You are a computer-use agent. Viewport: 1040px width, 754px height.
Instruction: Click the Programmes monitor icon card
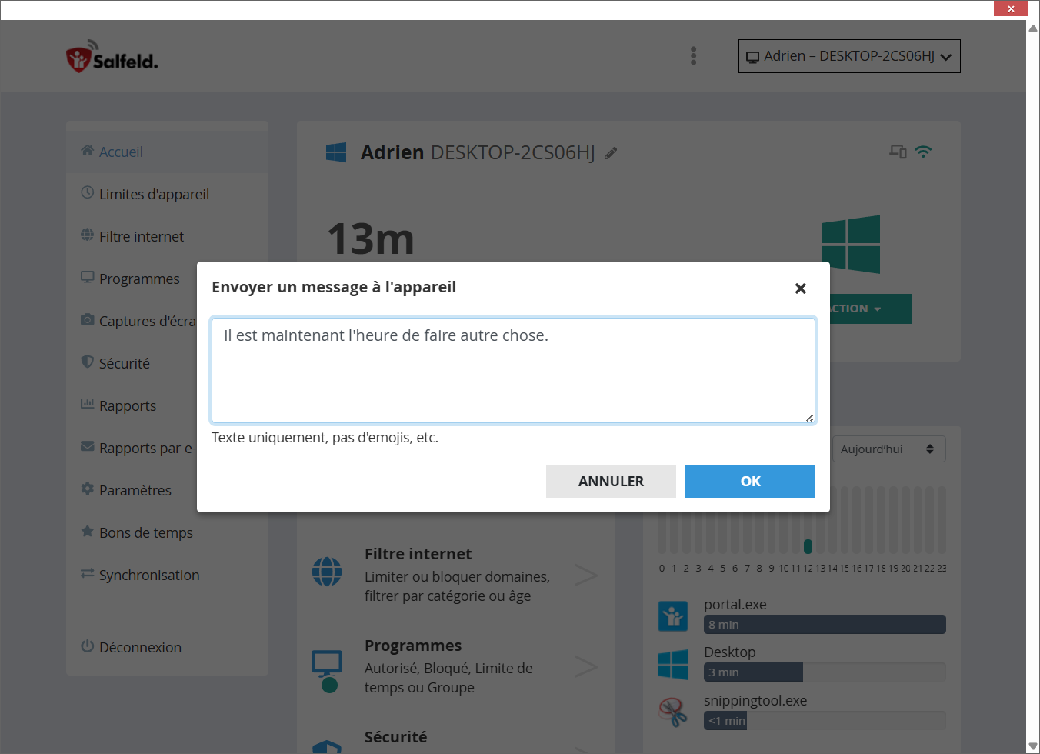(327, 672)
